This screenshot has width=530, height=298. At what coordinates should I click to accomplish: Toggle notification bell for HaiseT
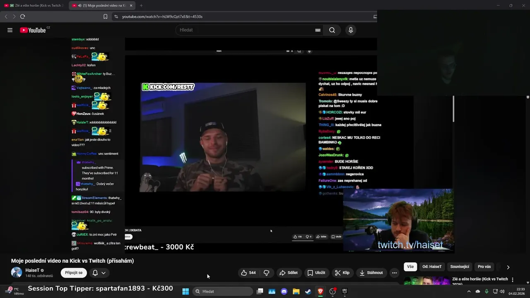click(x=95, y=273)
